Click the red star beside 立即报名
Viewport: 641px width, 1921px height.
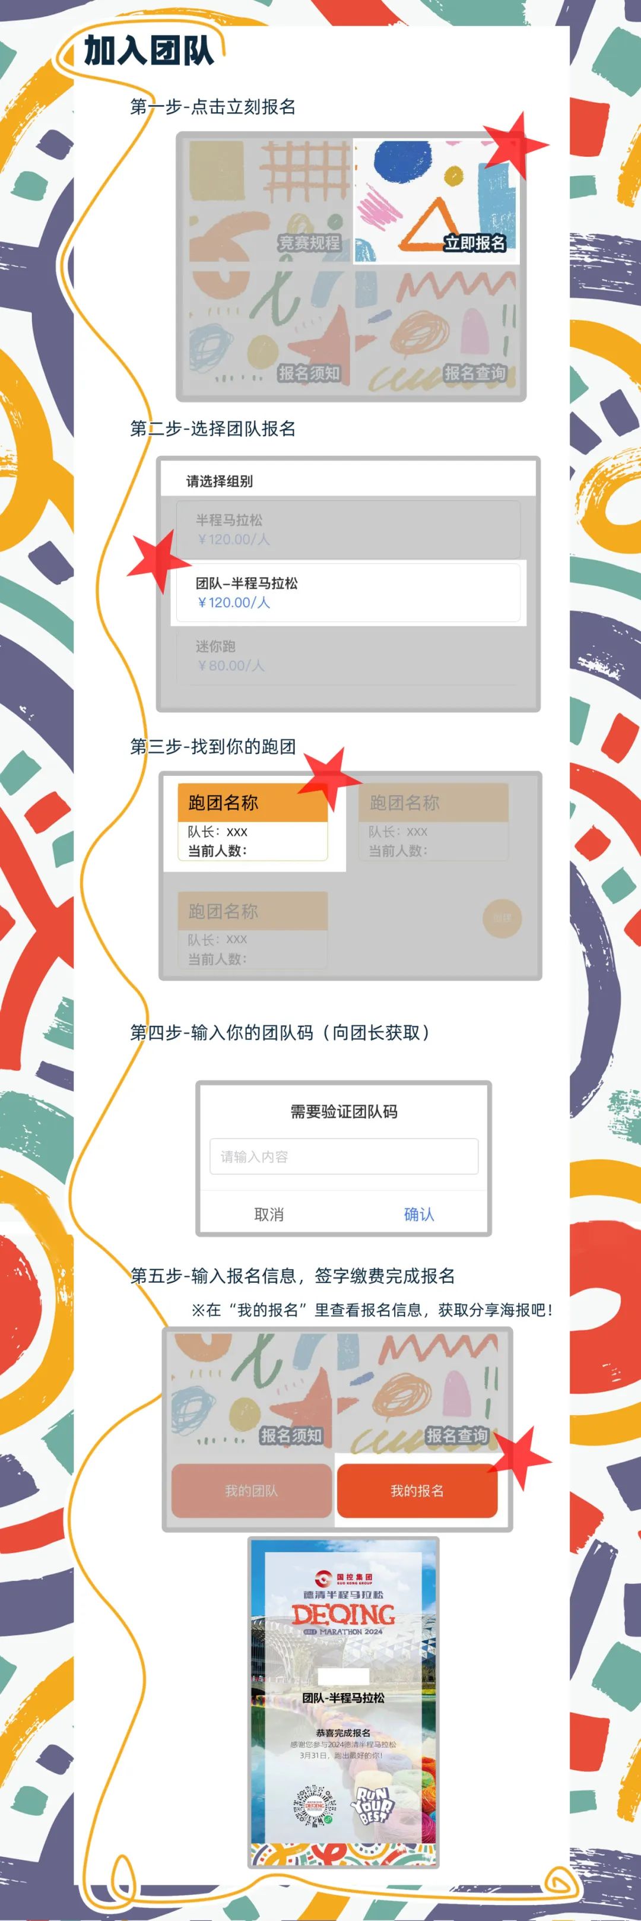tap(515, 145)
